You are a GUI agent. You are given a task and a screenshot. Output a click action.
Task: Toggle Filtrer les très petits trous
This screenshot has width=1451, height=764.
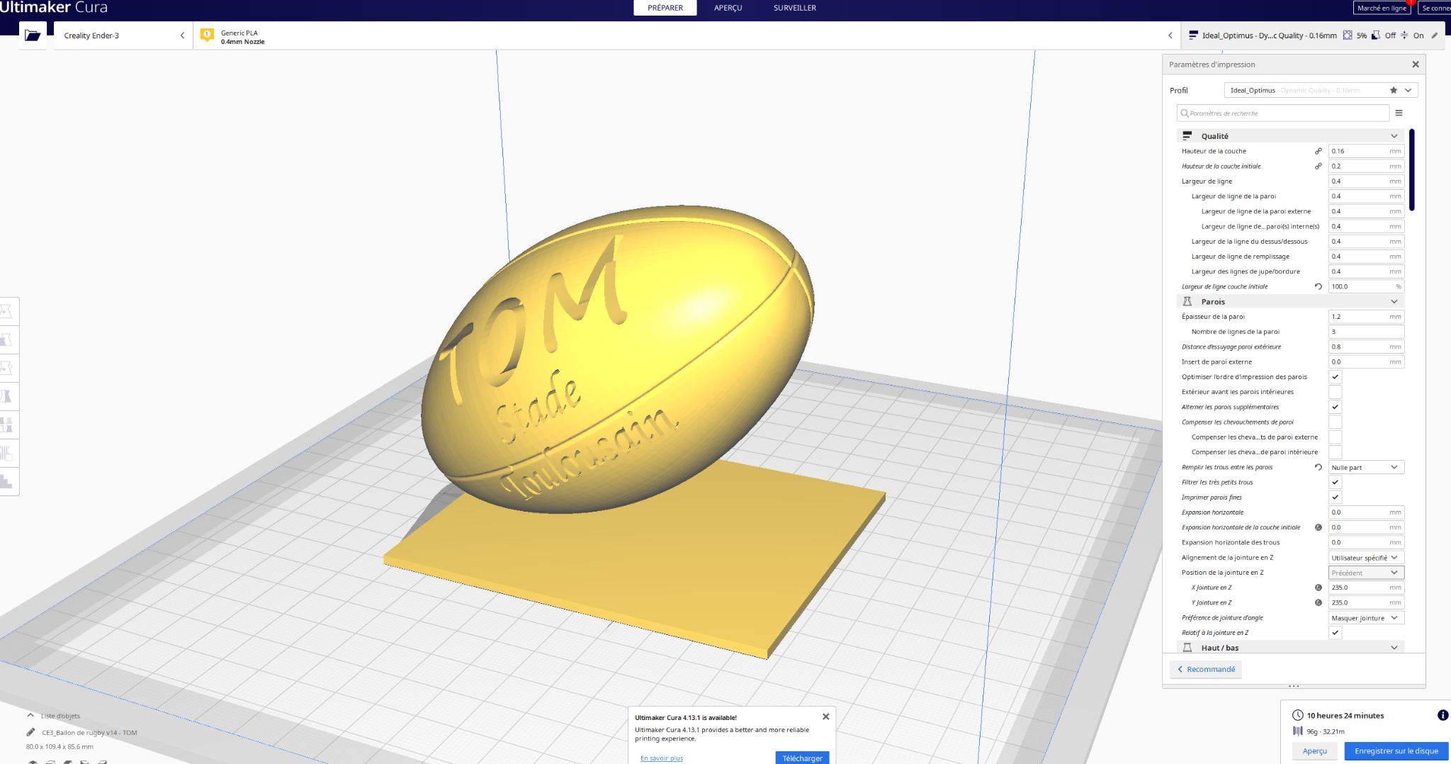tap(1335, 482)
